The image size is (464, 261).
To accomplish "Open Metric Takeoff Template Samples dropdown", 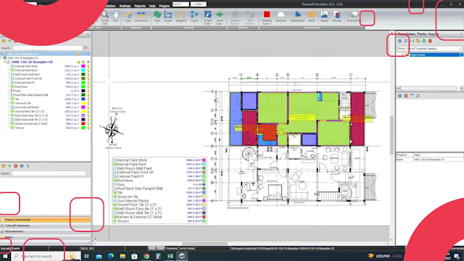I will point(429,48).
